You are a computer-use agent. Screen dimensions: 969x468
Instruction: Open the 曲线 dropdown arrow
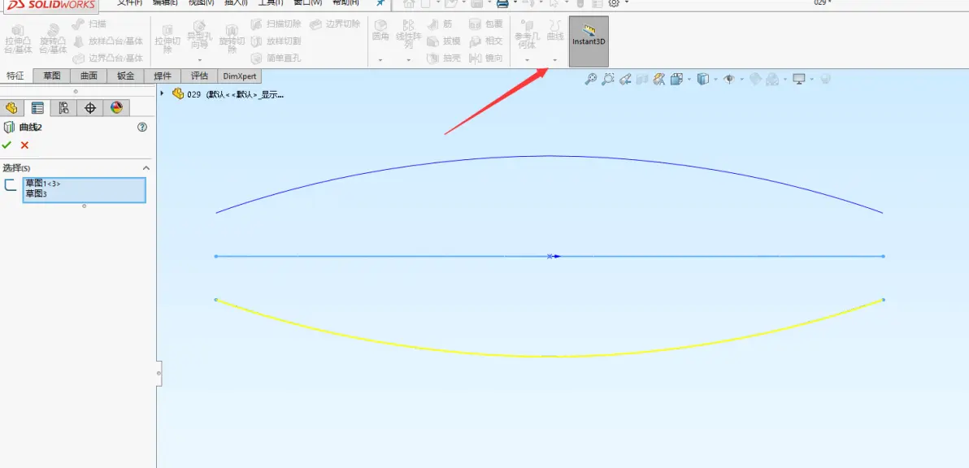pos(555,60)
